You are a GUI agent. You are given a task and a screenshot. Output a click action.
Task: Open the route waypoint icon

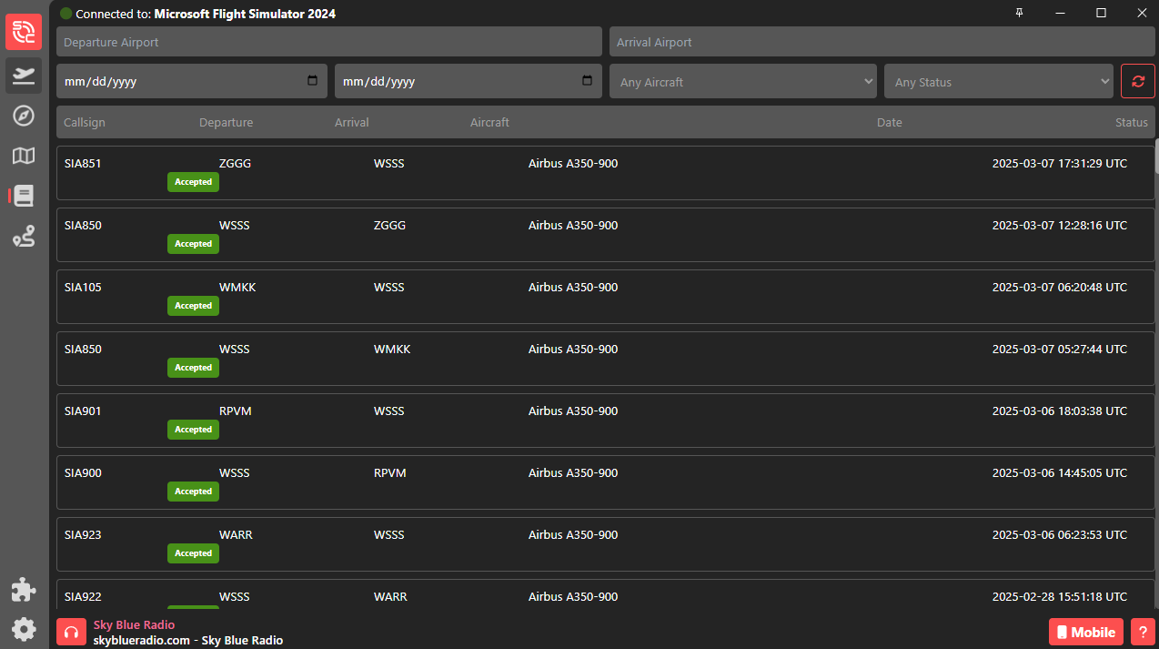pos(24,237)
